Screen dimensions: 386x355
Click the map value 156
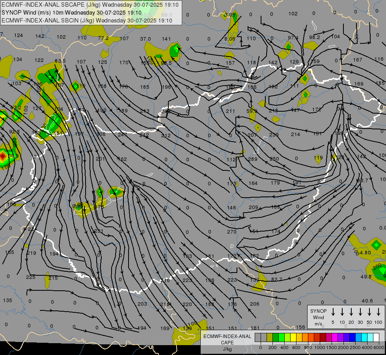click(x=300, y=327)
